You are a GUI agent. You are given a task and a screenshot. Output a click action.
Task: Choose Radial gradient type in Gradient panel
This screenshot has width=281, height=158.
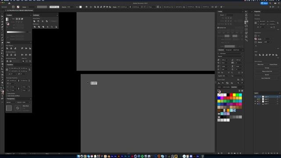click(19, 19)
